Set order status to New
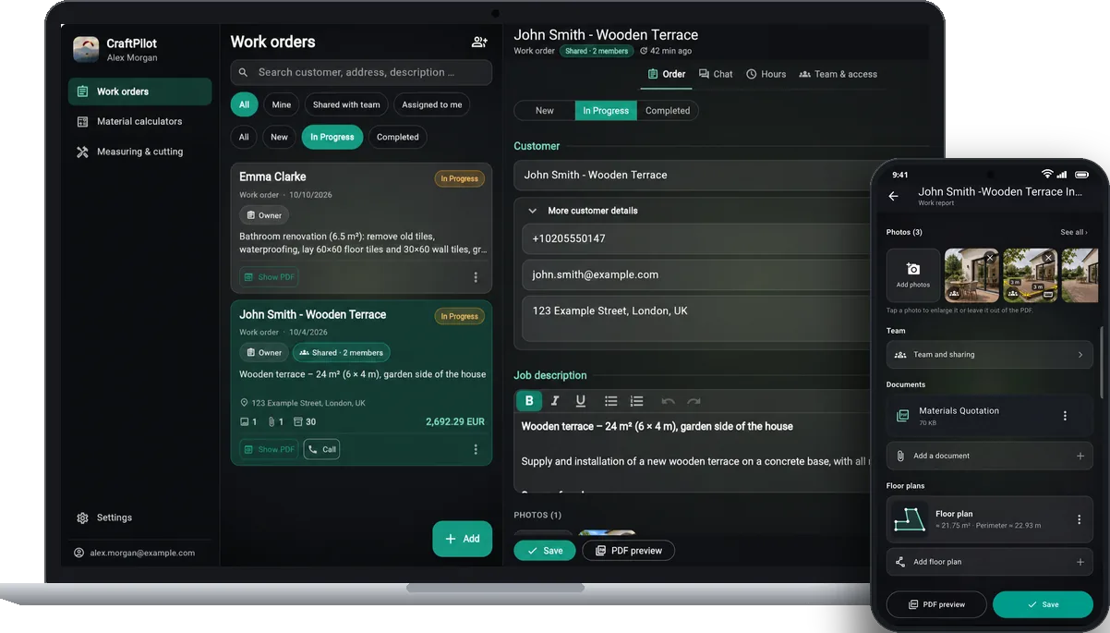The width and height of the screenshot is (1110, 633). coord(545,110)
